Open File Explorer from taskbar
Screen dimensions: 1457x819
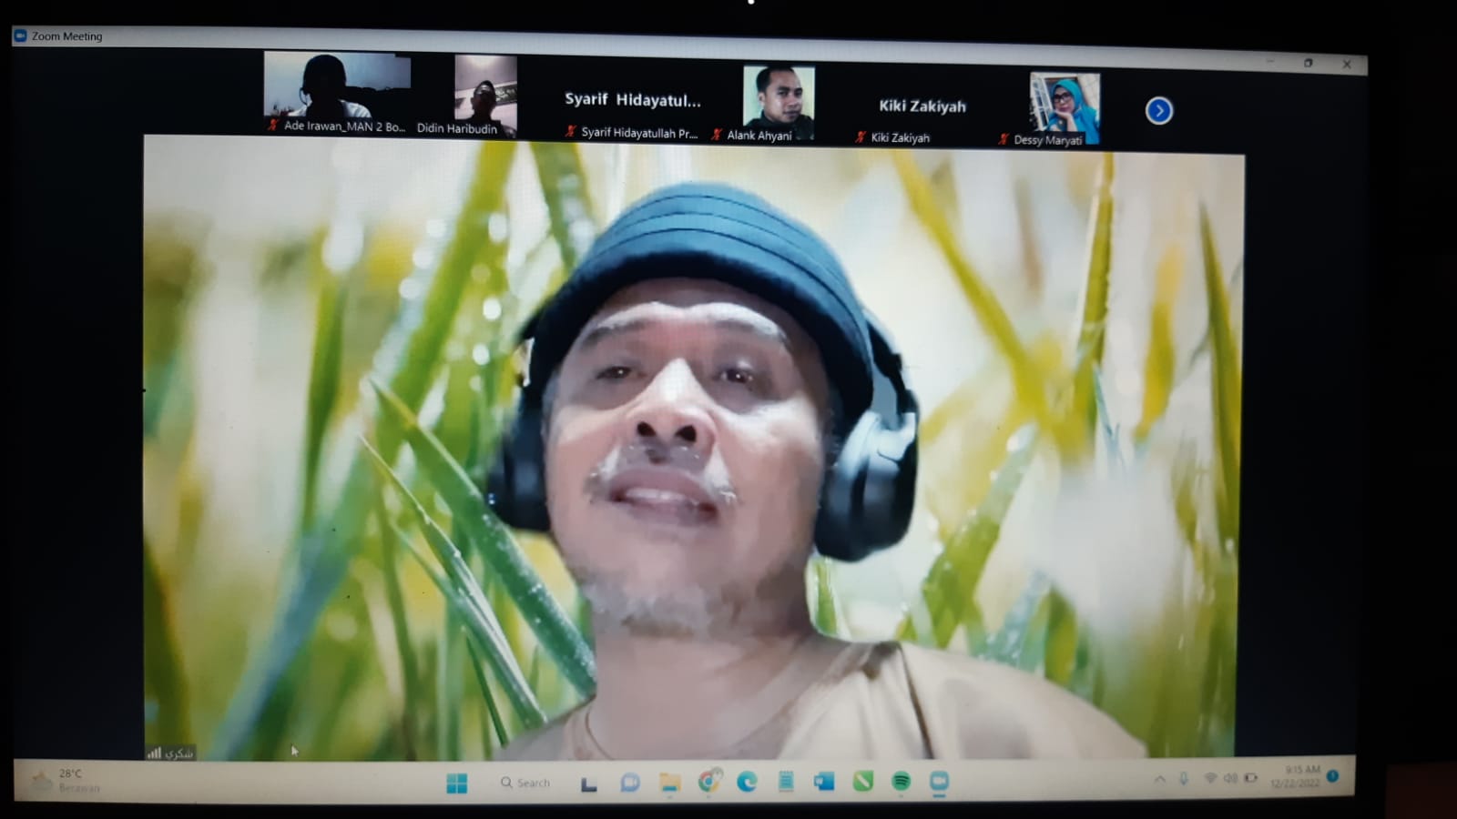(x=670, y=783)
